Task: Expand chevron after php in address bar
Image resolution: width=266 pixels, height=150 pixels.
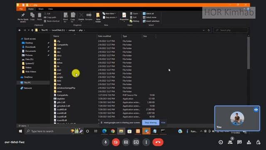Action: (84, 30)
